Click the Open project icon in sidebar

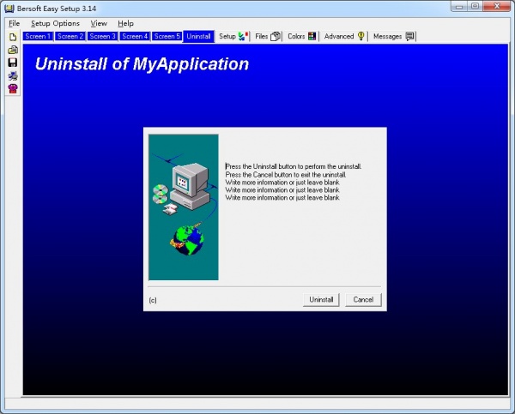(x=12, y=51)
